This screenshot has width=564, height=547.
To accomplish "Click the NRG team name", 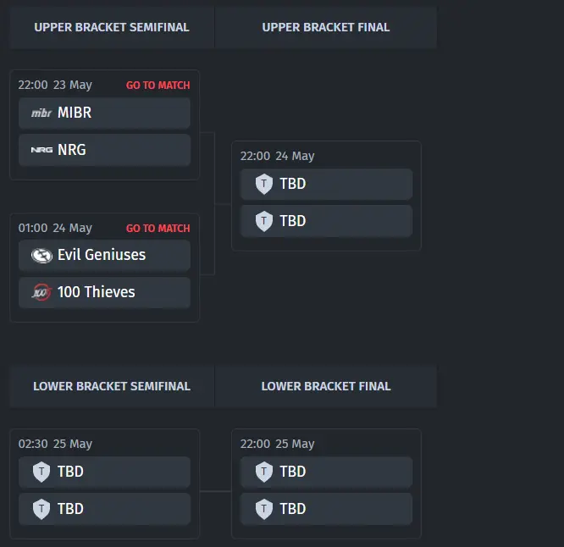I will pos(72,150).
